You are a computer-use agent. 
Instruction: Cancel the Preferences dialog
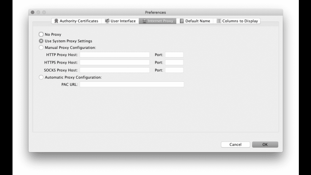click(x=236, y=145)
